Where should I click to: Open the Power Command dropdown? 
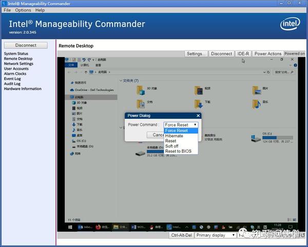tap(181, 125)
